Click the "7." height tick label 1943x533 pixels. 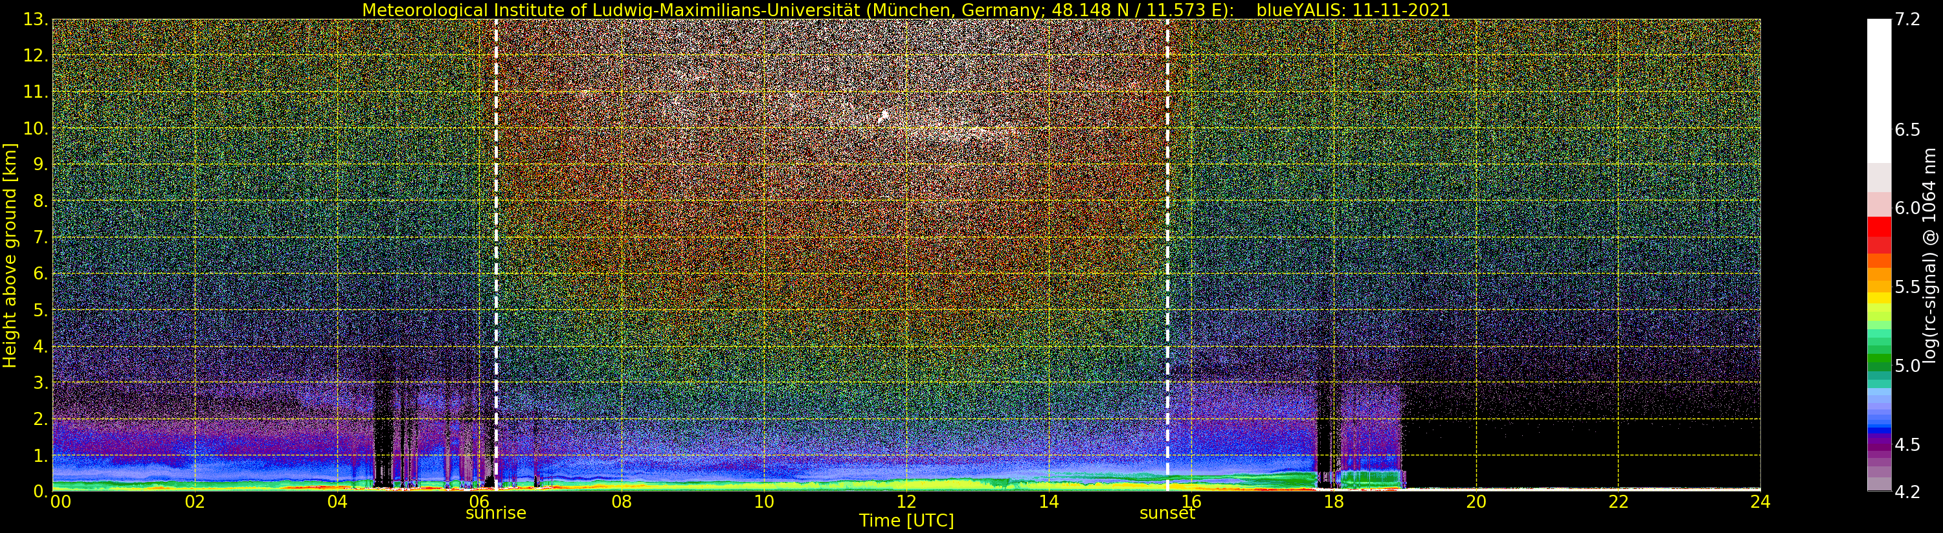point(41,237)
